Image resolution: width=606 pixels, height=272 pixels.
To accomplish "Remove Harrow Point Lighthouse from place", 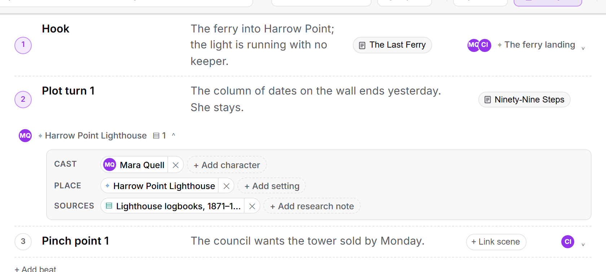I will 227,186.
